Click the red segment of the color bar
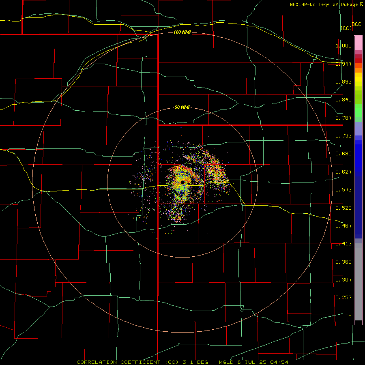The image size is (365, 365). (x=358, y=61)
